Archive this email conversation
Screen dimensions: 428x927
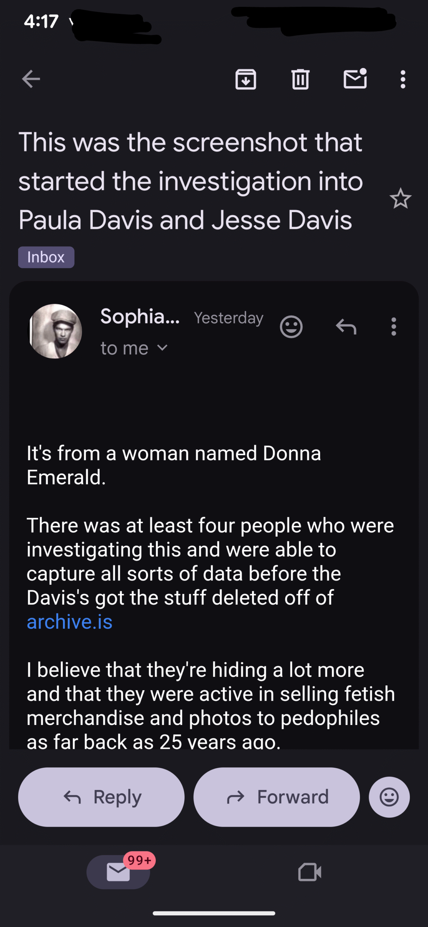(x=246, y=79)
